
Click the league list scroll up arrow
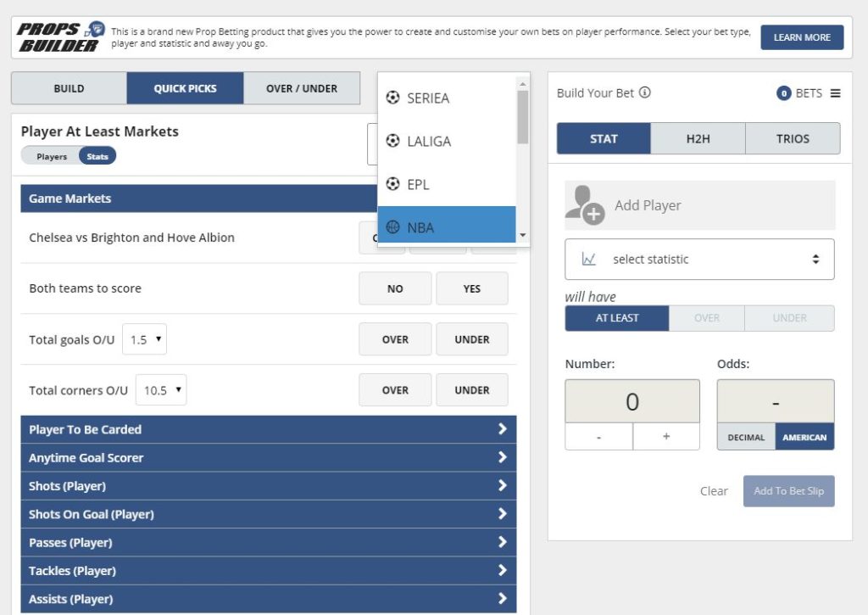coord(522,84)
